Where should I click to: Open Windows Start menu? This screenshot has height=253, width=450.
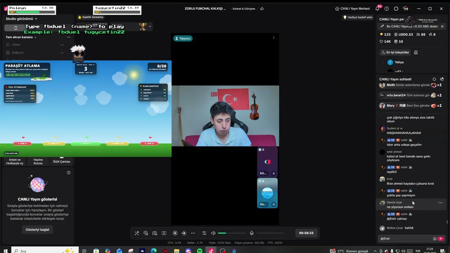pyautogui.click(x=5, y=251)
